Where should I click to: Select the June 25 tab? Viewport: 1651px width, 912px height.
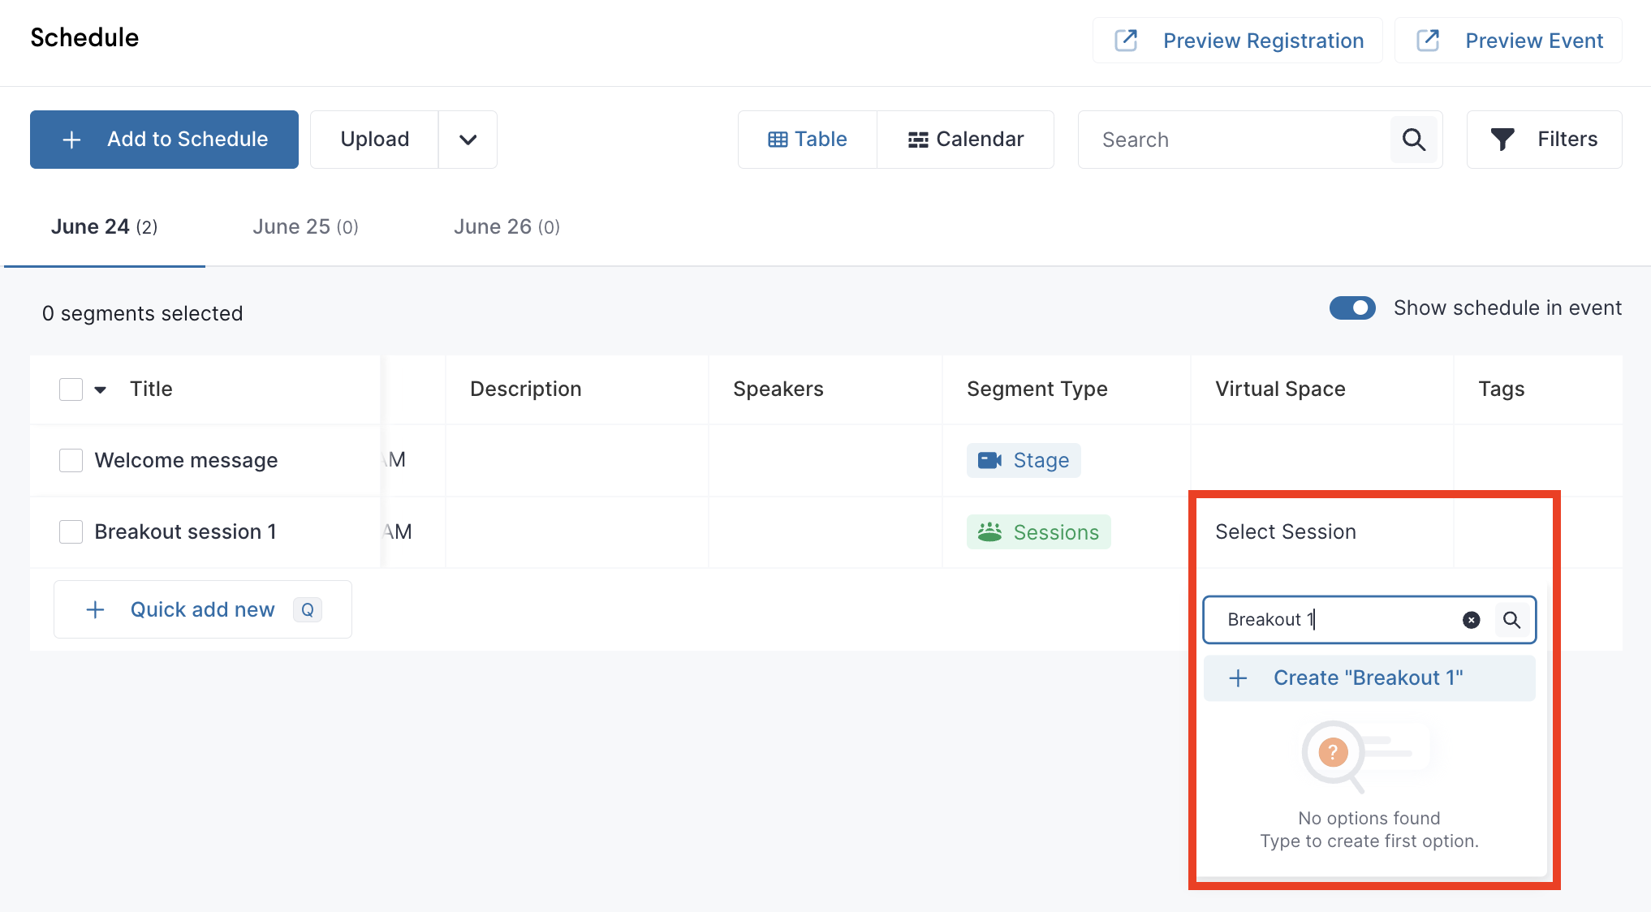tap(305, 227)
